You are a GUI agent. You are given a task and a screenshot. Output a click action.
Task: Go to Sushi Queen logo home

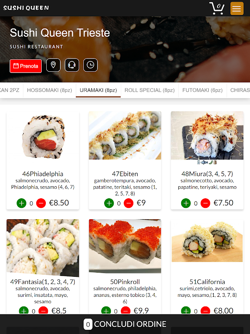(26, 8)
